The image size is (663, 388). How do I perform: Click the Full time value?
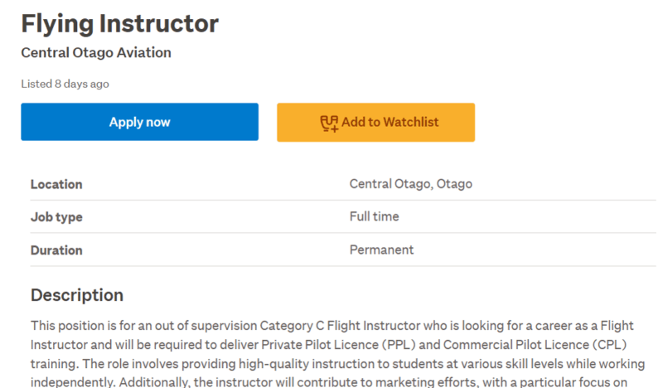(x=375, y=216)
